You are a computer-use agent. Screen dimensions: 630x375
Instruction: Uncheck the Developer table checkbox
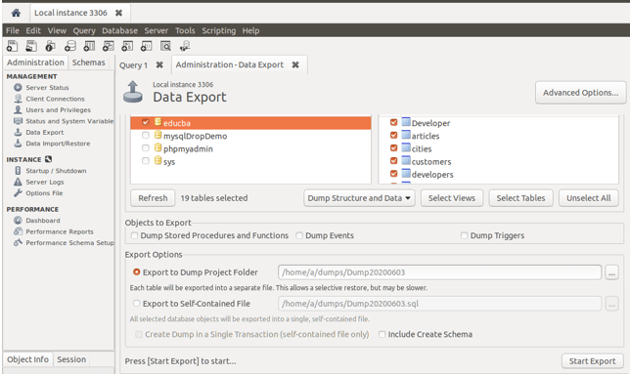(x=393, y=122)
